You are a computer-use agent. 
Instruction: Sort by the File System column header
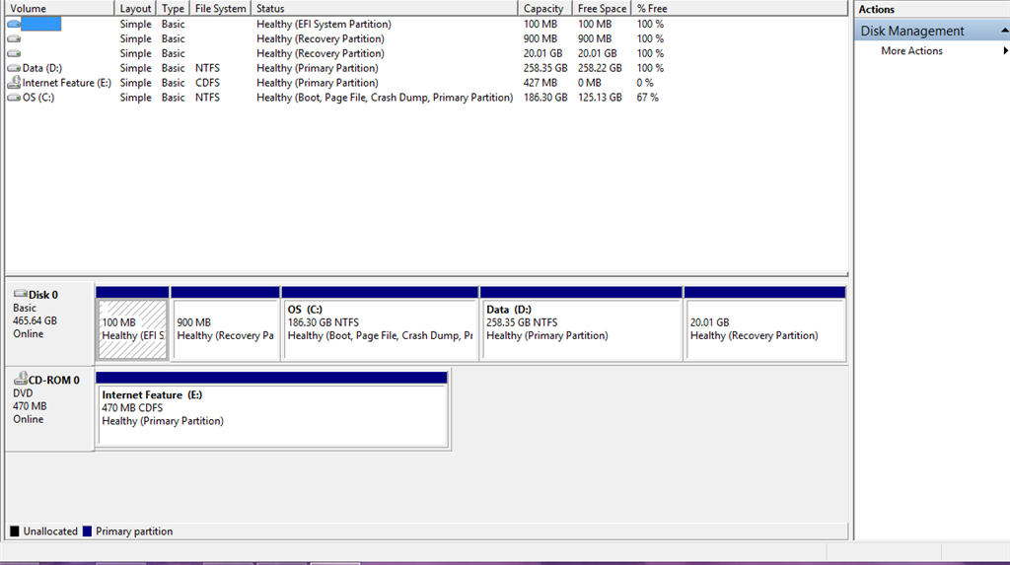[x=220, y=8]
